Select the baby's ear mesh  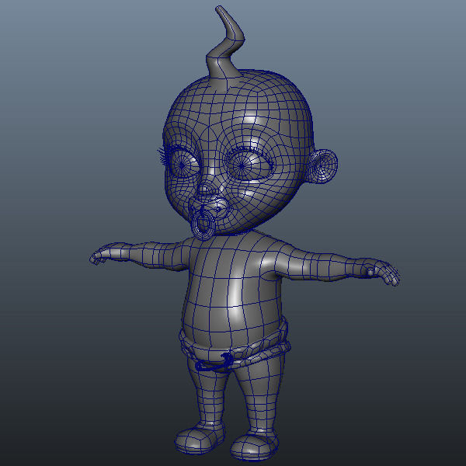coord(322,166)
